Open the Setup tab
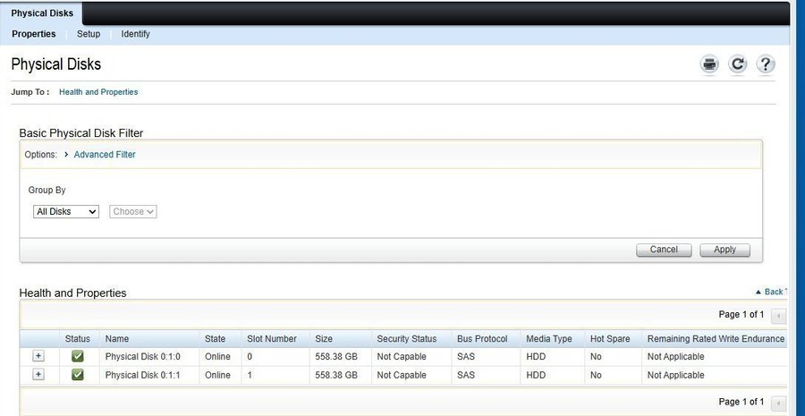The image size is (805, 416). point(89,34)
